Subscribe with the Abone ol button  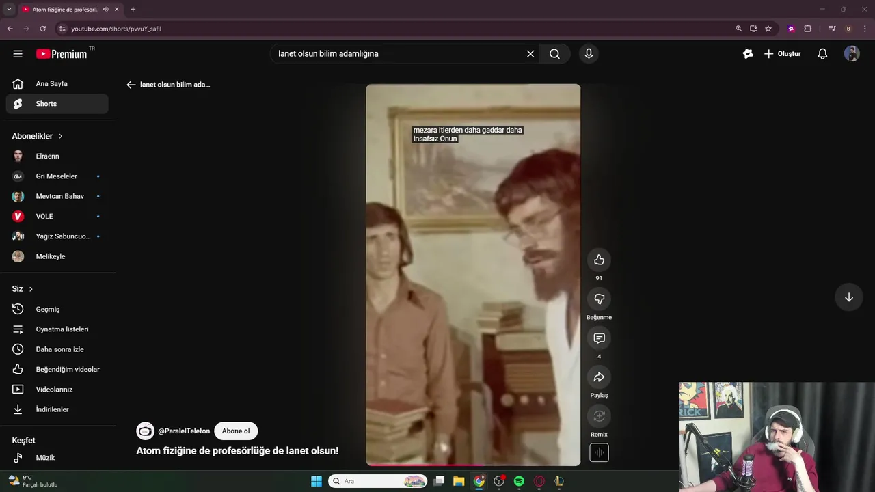point(236,431)
